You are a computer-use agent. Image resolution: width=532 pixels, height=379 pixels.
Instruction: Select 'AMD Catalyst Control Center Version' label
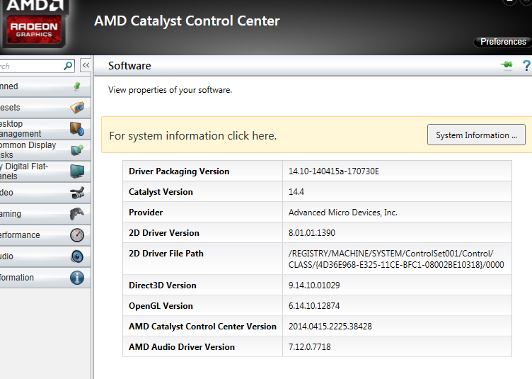click(x=202, y=327)
